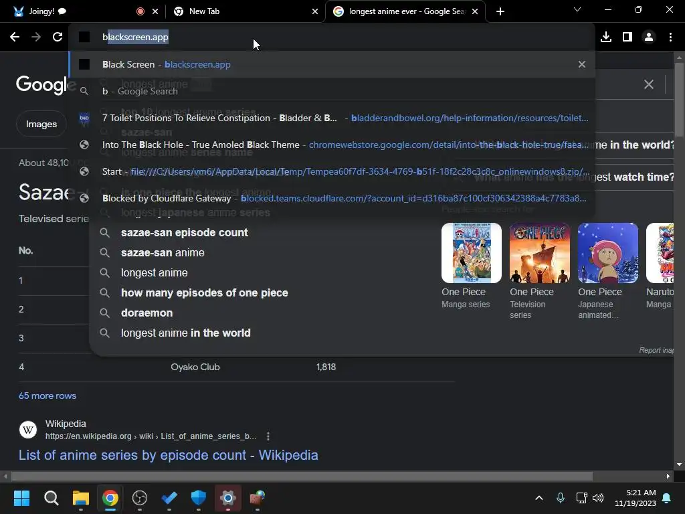
Task: Open the 7 Toilet Positions bladderandbowel suggestion
Action: 332,118
